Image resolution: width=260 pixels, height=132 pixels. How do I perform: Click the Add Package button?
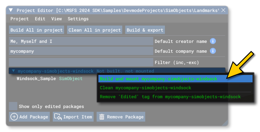[29, 117]
